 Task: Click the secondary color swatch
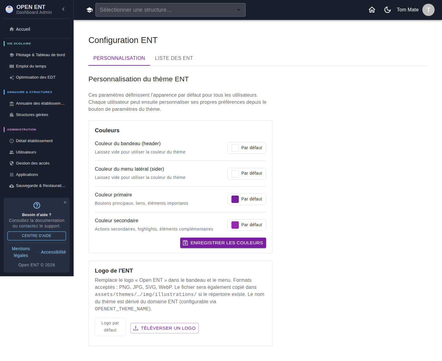point(235,225)
